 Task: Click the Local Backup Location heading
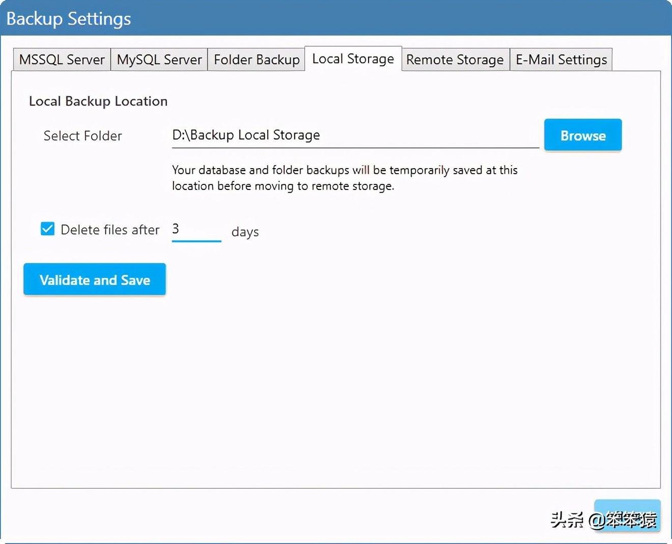point(98,101)
